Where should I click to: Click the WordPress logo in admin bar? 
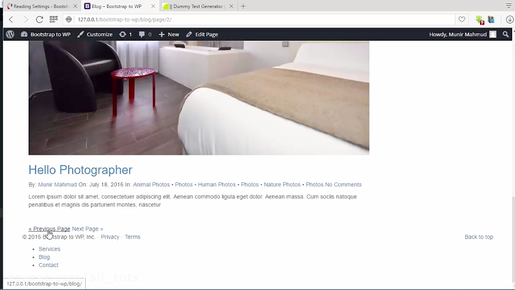point(10,34)
